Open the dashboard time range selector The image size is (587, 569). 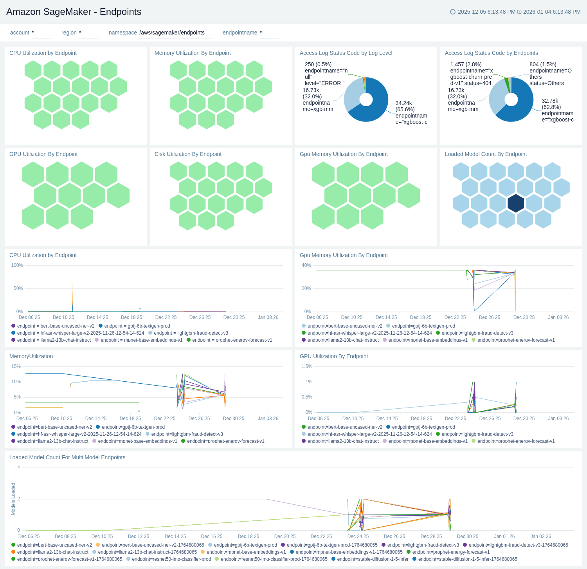coord(519,12)
